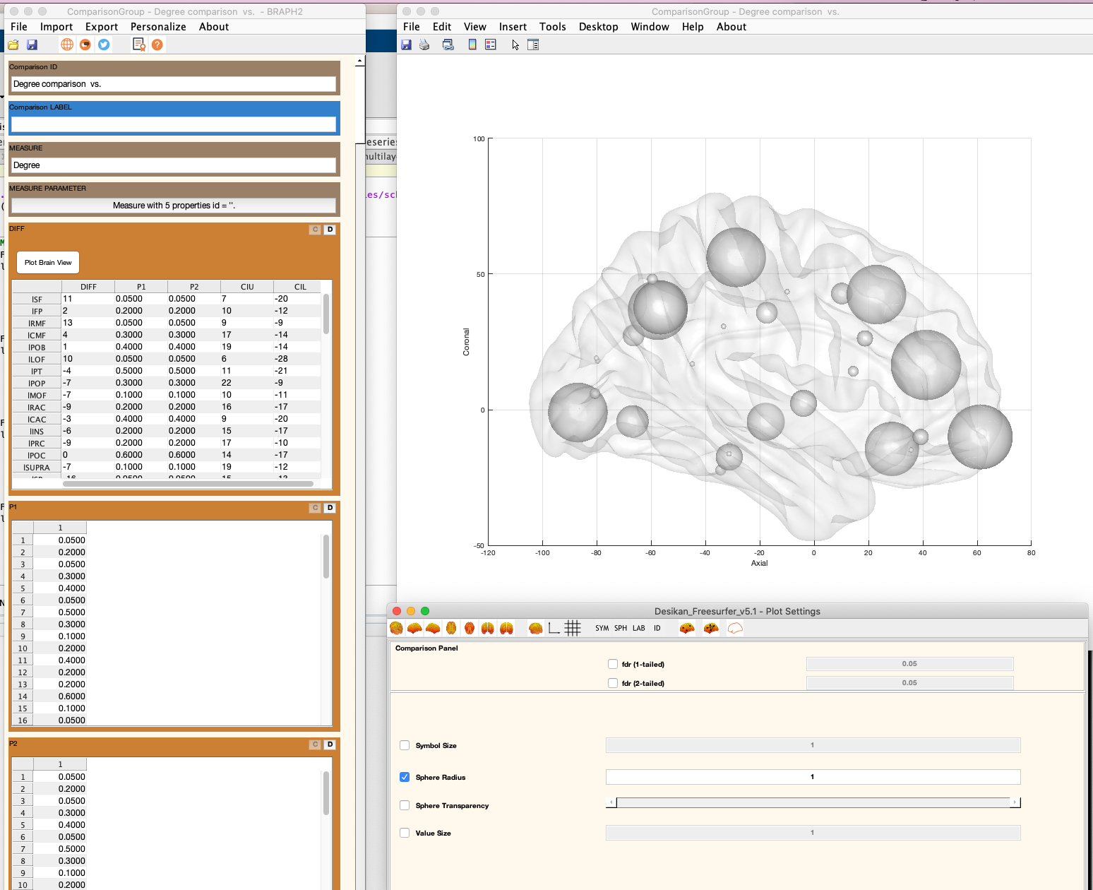
Task: Click the open folder icon in BRAPH2 toolbar
Action: point(13,44)
